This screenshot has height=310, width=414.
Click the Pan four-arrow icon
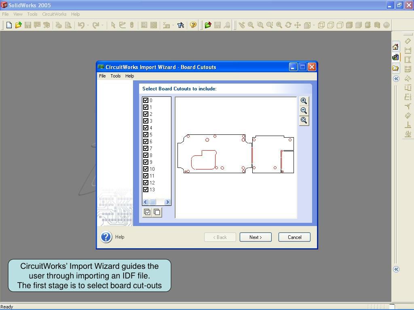[x=298, y=25]
